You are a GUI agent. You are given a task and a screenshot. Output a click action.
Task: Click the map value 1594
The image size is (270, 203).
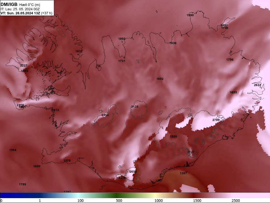tap(13, 150)
